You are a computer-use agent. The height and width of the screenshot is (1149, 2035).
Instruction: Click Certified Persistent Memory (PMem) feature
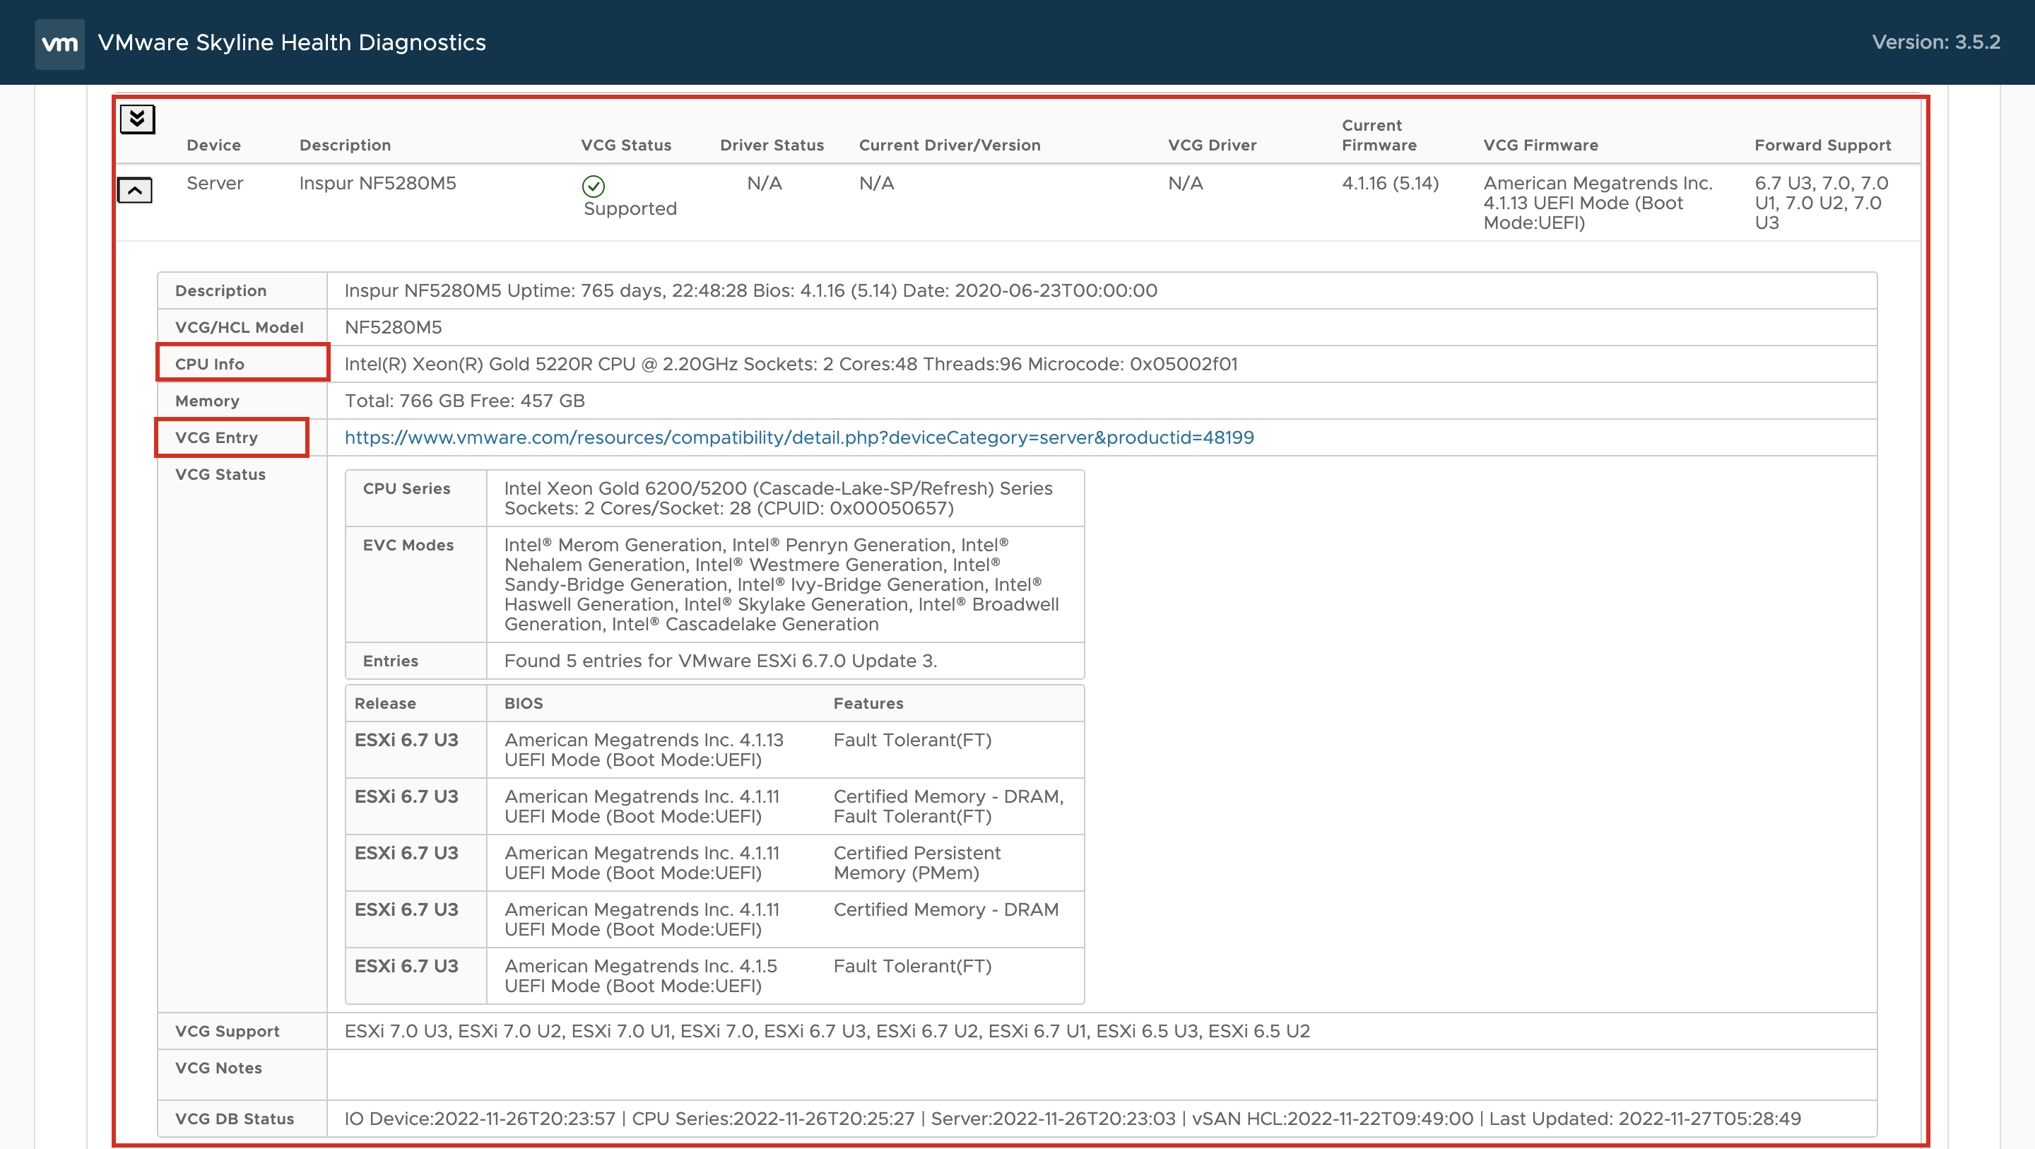[916, 863]
